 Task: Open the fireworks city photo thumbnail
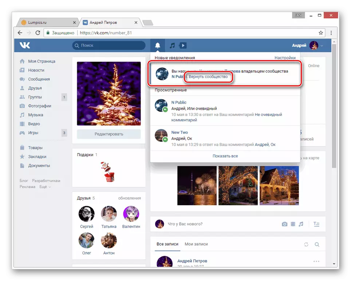pyautogui.click(x=197, y=180)
